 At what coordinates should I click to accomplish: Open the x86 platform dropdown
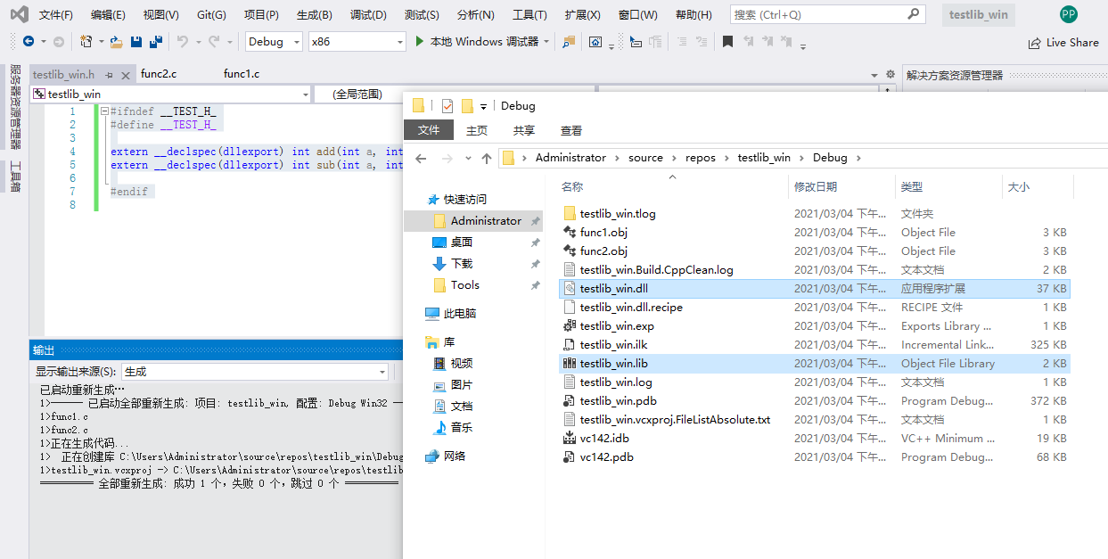(357, 42)
